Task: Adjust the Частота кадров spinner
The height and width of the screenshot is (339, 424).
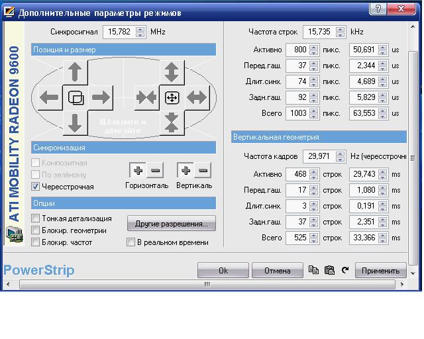Action: [x=340, y=157]
